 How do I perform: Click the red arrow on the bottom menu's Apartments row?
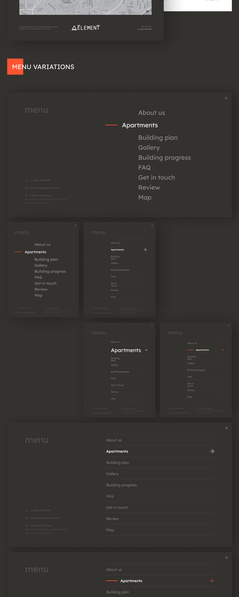212,581
